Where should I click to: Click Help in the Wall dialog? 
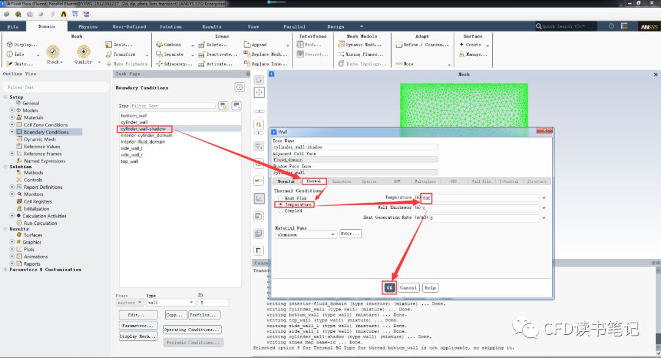point(430,288)
